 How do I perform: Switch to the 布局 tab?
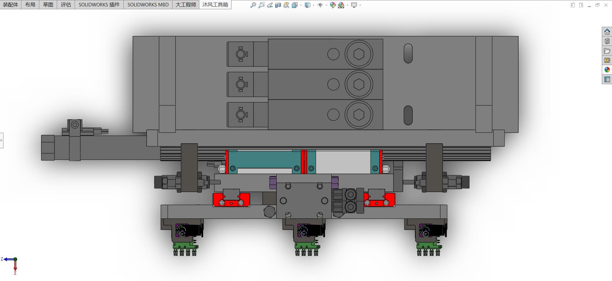tap(30, 5)
